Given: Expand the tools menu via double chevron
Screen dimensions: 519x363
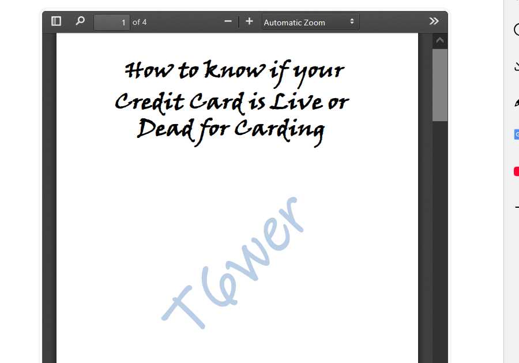Looking at the screenshot, I should [434, 20].
